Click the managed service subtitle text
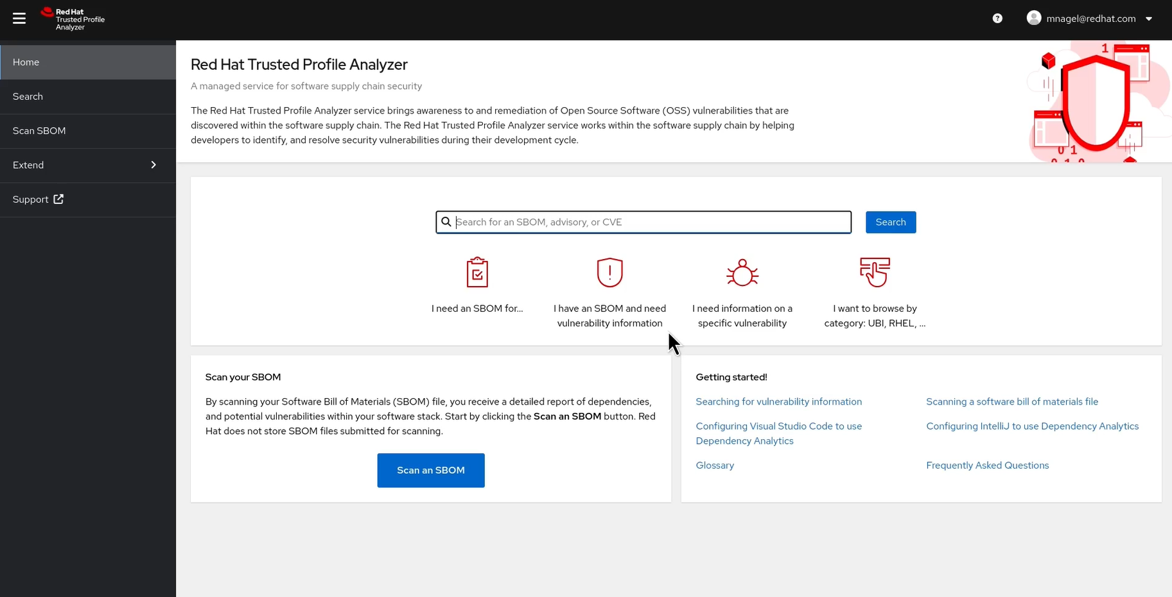 click(306, 86)
